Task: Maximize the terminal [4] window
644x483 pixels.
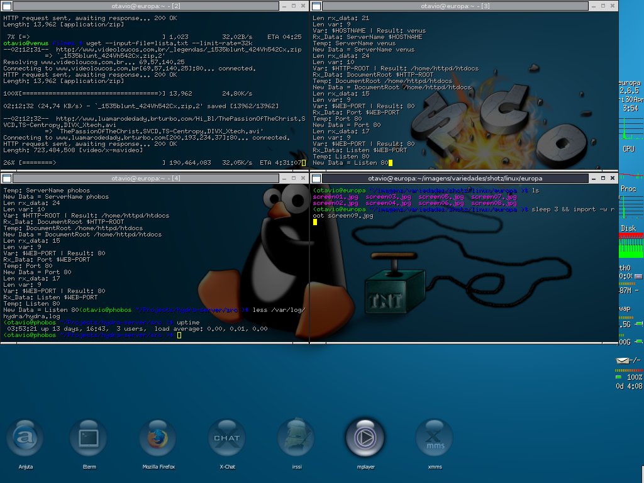Action: 294,178
